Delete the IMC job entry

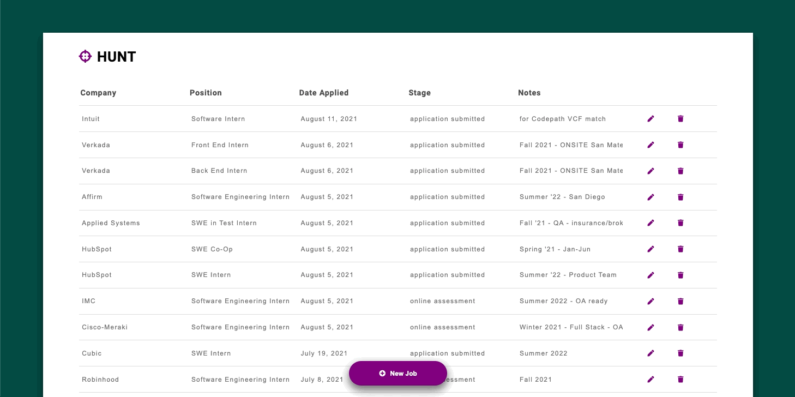(680, 301)
